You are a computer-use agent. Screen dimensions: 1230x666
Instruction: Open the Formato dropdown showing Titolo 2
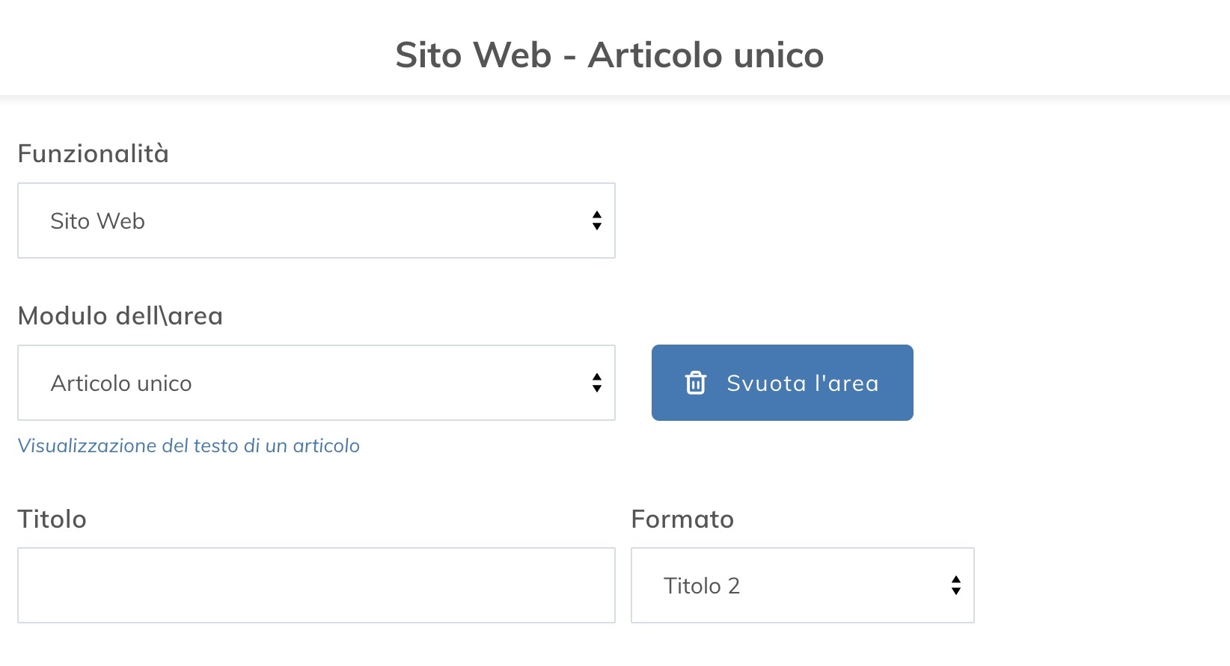tap(801, 585)
